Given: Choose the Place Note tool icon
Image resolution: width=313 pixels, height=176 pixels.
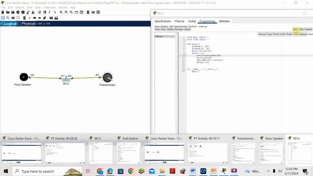Looking at the screenshot, I should [x=24, y=18].
